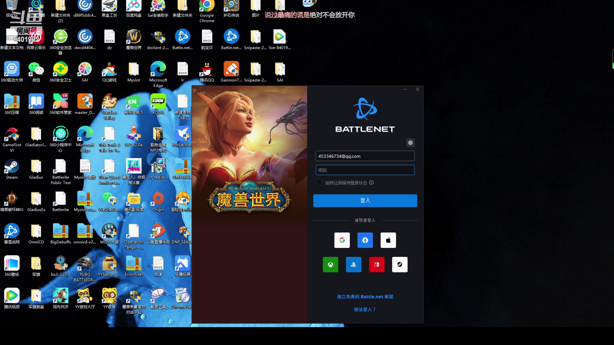Select the 网易云音乐 desktop icon

36,40
